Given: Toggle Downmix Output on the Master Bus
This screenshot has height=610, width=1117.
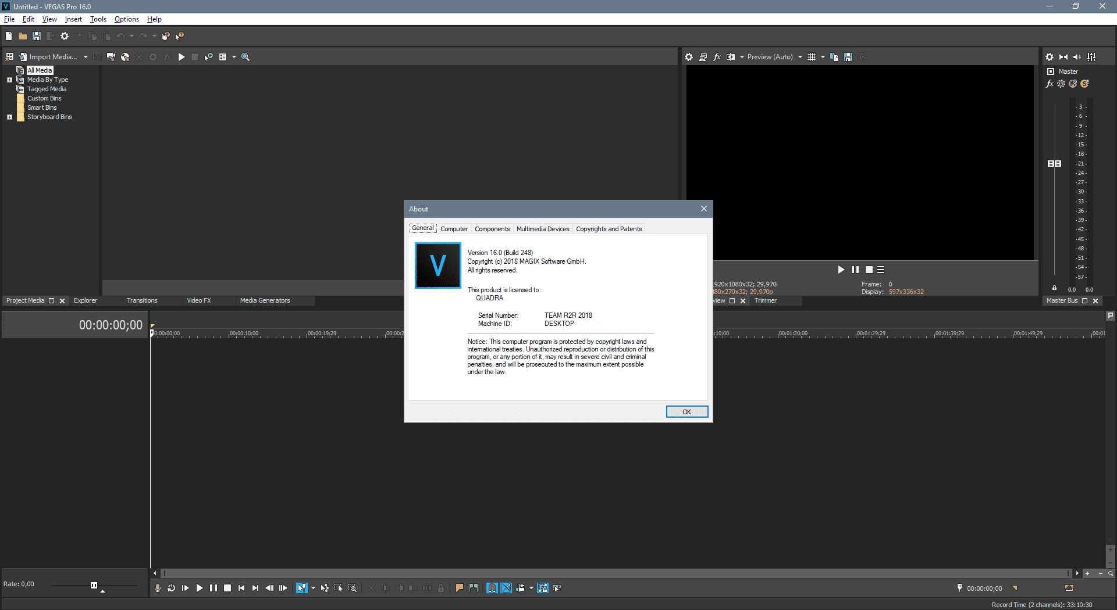Looking at the screenshot, I should coord(1063,57).
